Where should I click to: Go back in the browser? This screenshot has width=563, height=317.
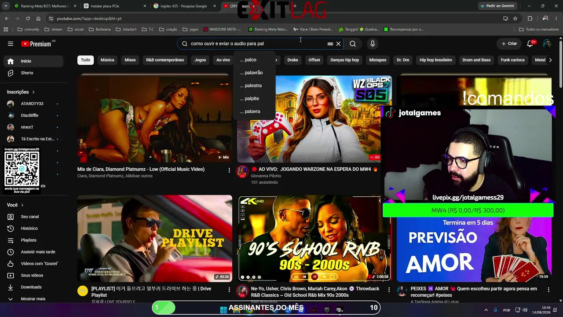pos(7,18)
